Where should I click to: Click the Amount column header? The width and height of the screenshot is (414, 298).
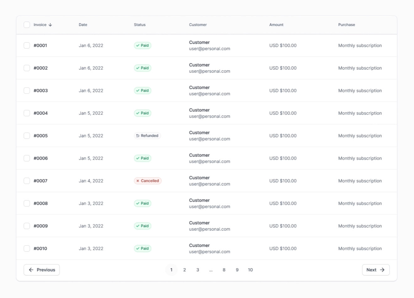(276, 25)
